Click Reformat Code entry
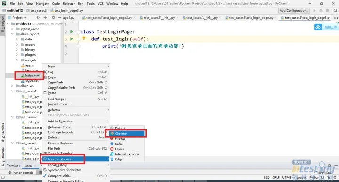Image resolution: width=339 pixels, height=182 pixels. click(76, 127)
